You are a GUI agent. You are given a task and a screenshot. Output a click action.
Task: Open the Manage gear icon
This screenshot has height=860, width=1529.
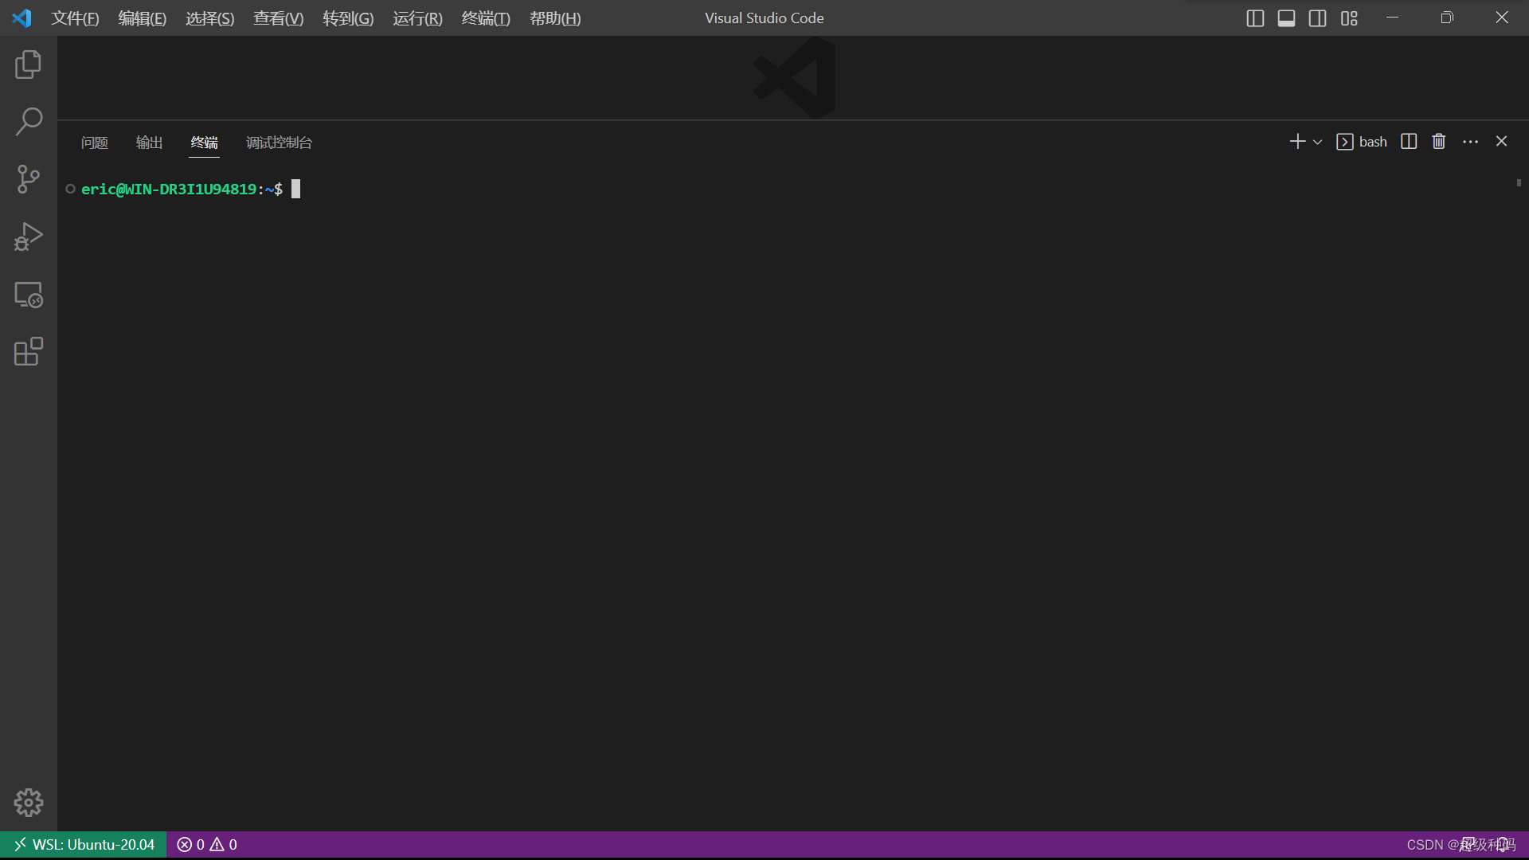pyautogui.click(x=28, y=803)
